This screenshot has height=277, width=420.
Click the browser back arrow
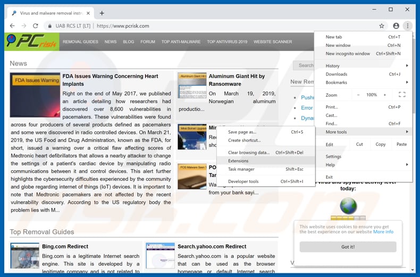point(12,26)
